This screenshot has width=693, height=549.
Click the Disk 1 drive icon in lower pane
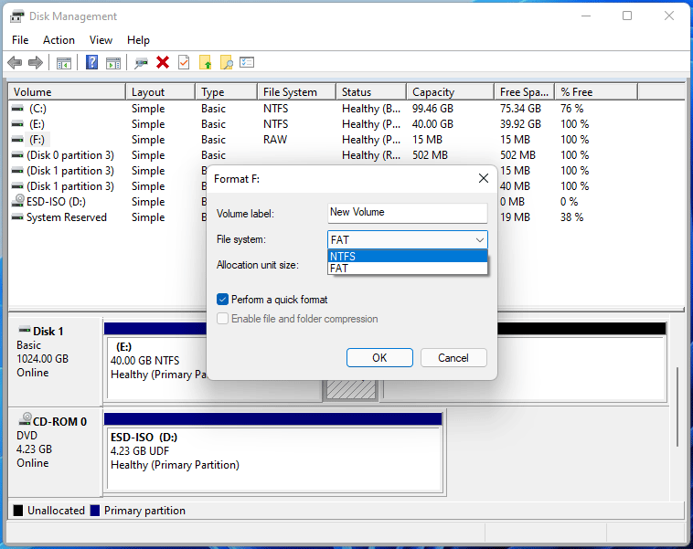click(x=25, y=330)
